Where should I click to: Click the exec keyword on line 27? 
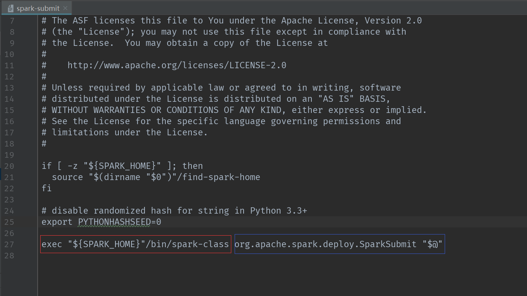point(52,244)
